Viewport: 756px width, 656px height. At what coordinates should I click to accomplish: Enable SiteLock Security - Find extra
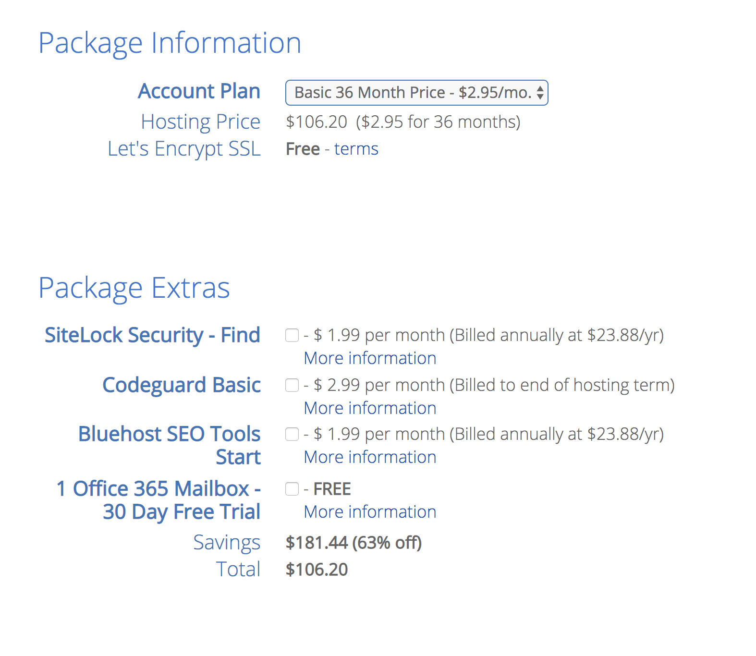[292, 336]
